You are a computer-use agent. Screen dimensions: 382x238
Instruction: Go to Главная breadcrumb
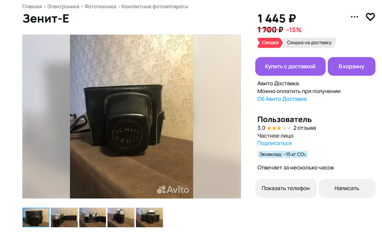coord(32,7)
